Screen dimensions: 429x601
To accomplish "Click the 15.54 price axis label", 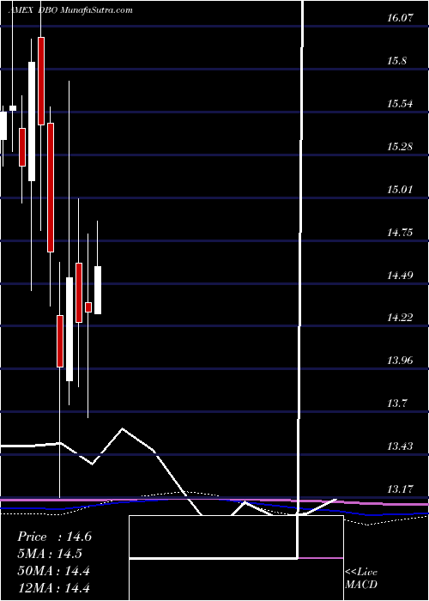I will (x=401, y=104).
